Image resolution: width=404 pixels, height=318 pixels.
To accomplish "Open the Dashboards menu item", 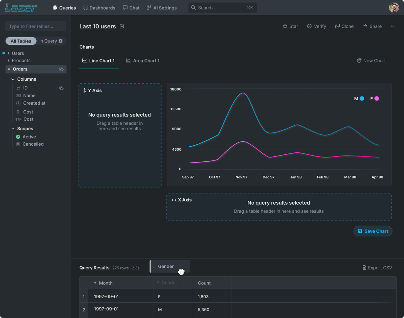I will coord(99,8).
